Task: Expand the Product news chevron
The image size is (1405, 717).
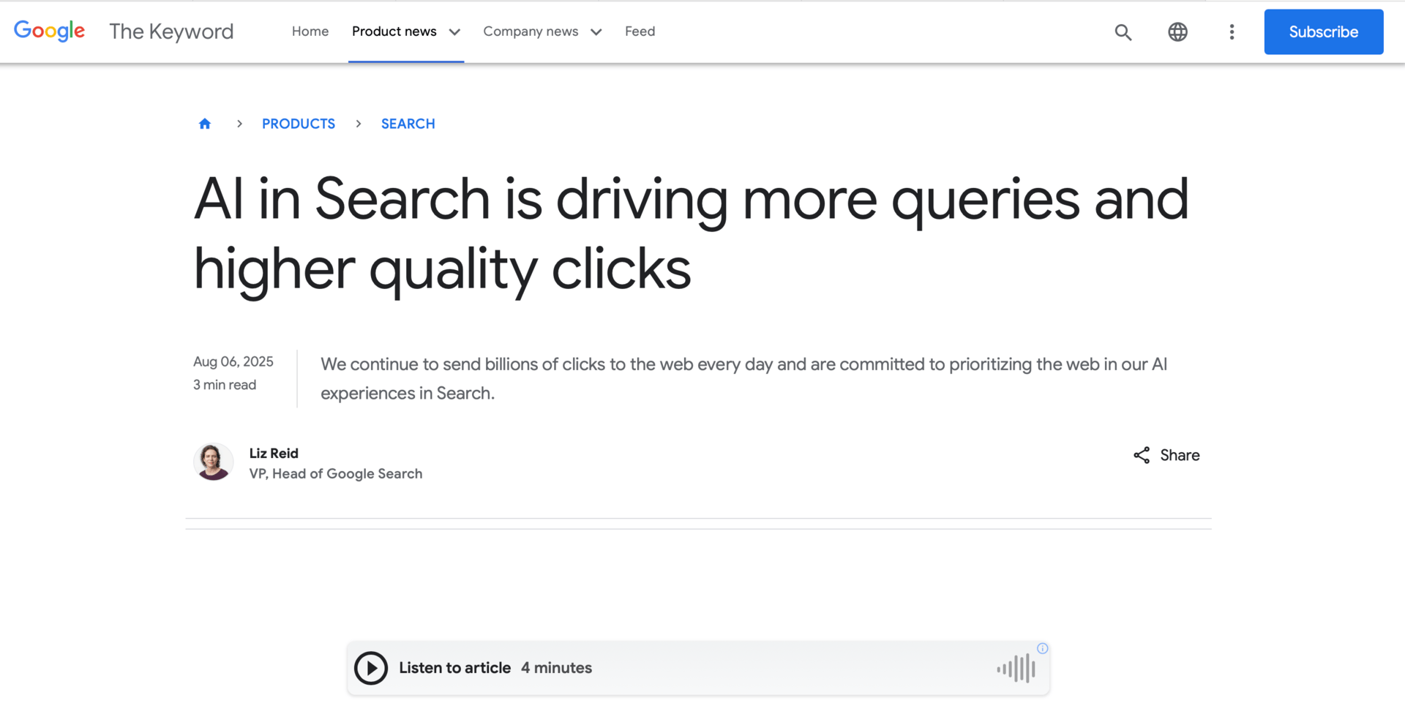Action: point(454,32)
